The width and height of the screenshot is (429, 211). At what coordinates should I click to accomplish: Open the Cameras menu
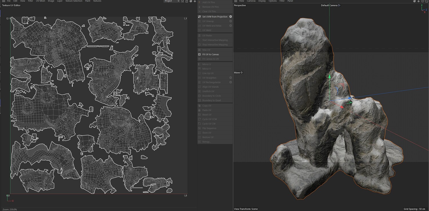point(251,1)
